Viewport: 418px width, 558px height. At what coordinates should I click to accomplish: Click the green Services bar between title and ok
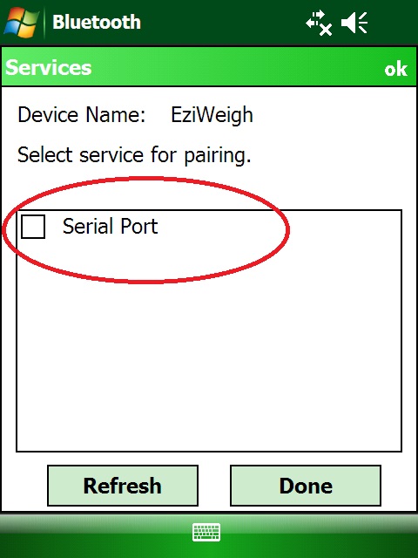tap(238, 68)
